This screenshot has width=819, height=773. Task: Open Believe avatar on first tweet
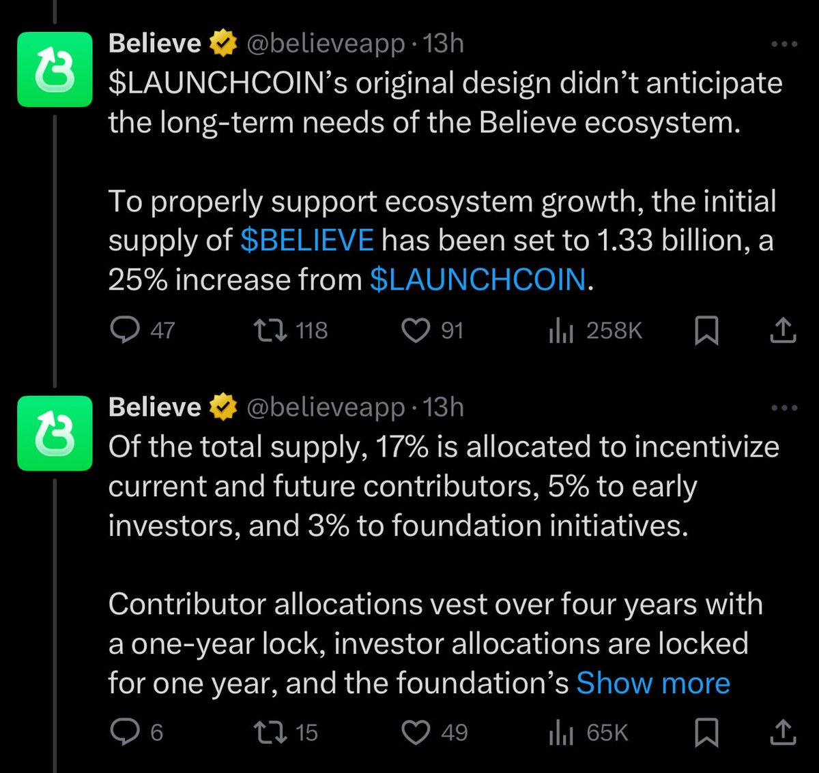point(55,70)
